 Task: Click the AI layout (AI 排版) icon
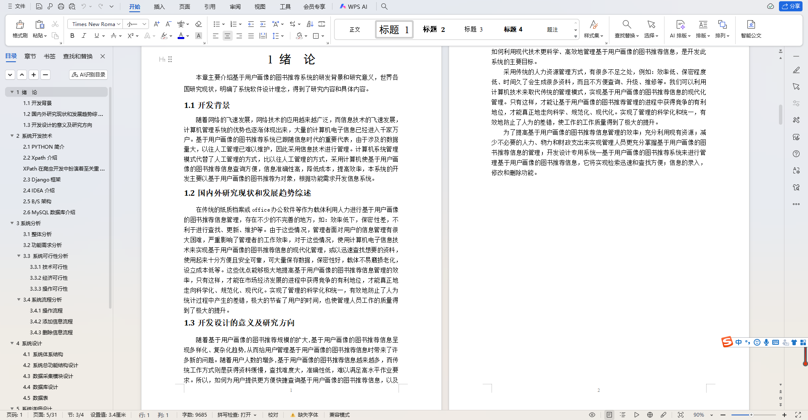point(680,24)
